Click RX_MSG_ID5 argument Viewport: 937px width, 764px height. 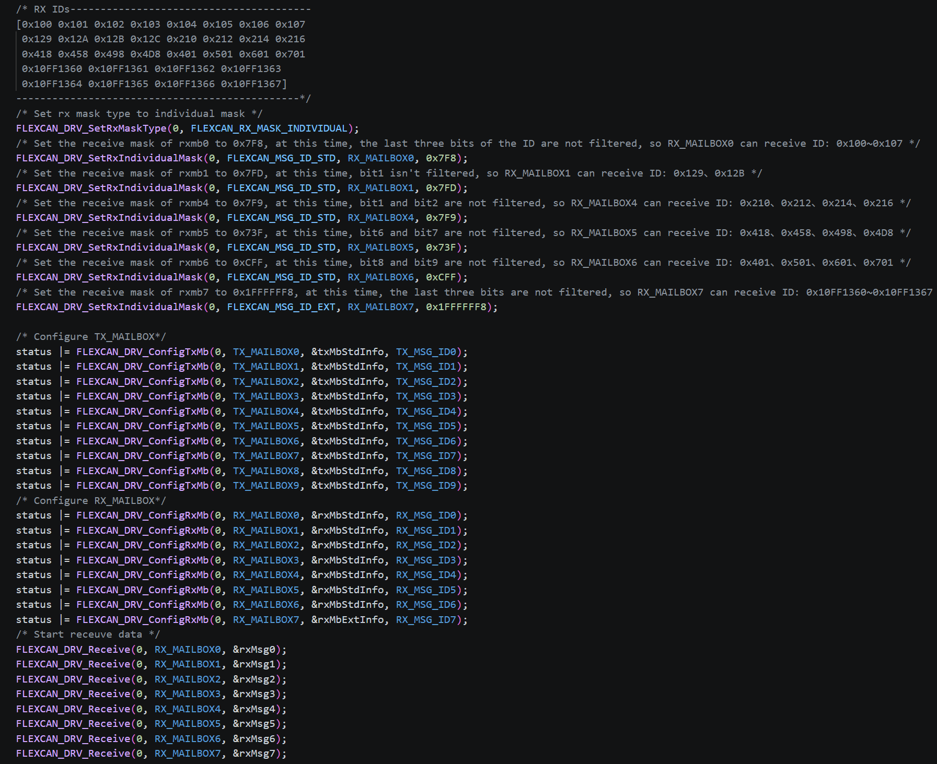coord(426,590)
